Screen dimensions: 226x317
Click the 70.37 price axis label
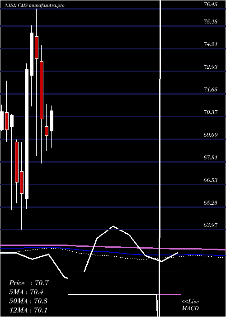(x=211, y=112)
